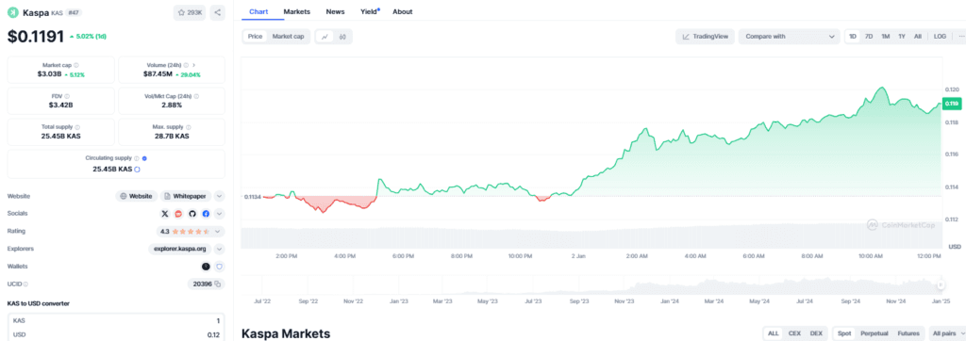Click Circulating supply info icon

(x=137, y=158)
